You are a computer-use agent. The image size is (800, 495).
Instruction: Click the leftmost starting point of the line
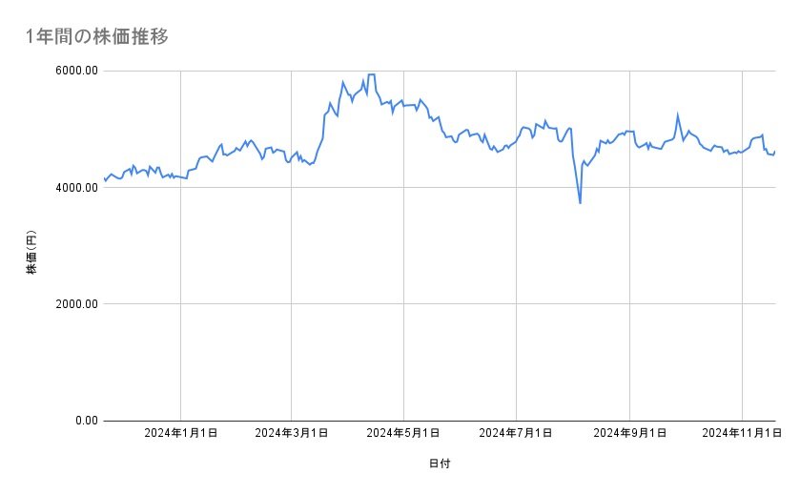coord(105,180)
